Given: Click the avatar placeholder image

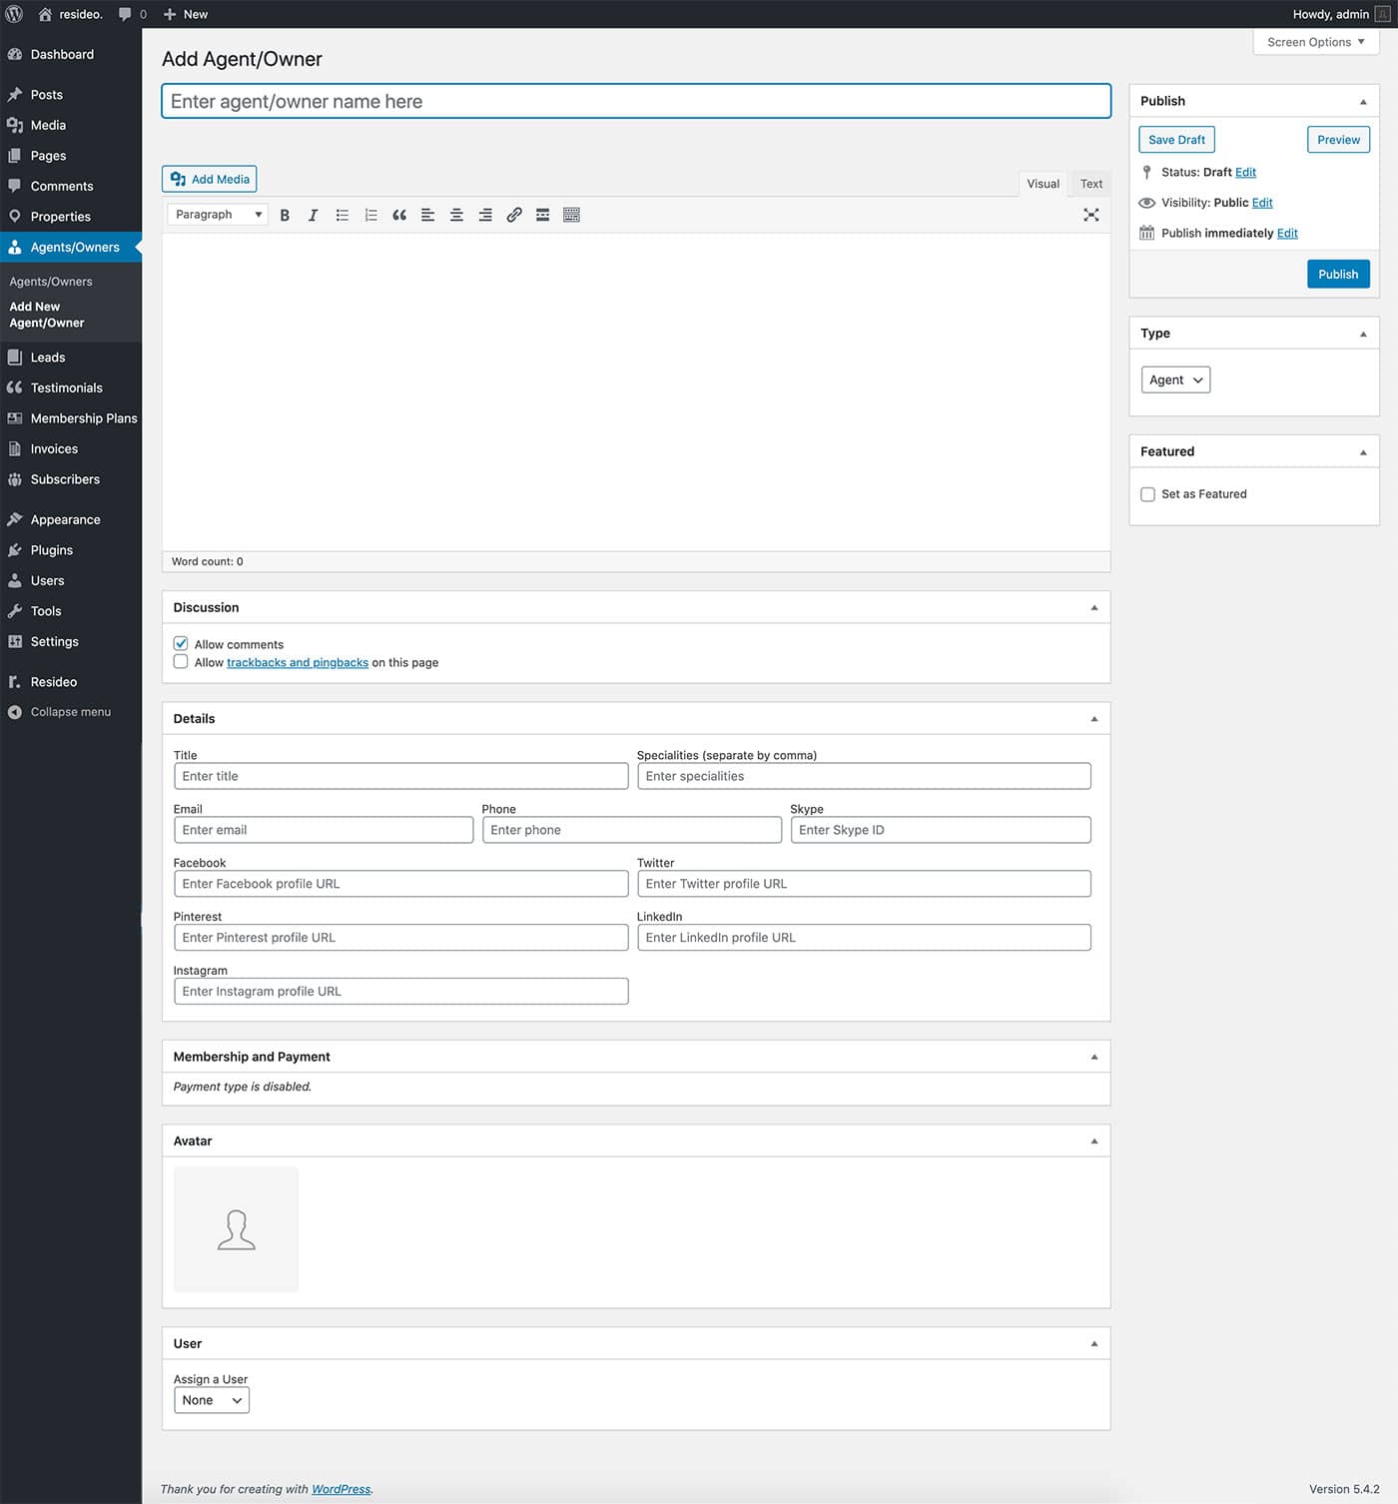Looking at the screenshot, I should (x=236, y=1229).
